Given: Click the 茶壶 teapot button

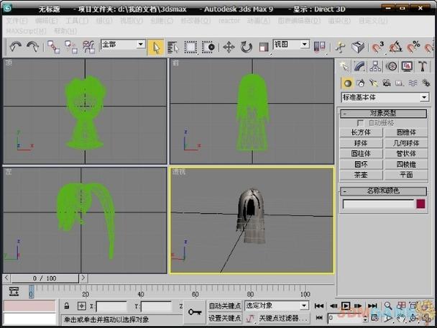Looking at the screenshot, I should [361, 175].
